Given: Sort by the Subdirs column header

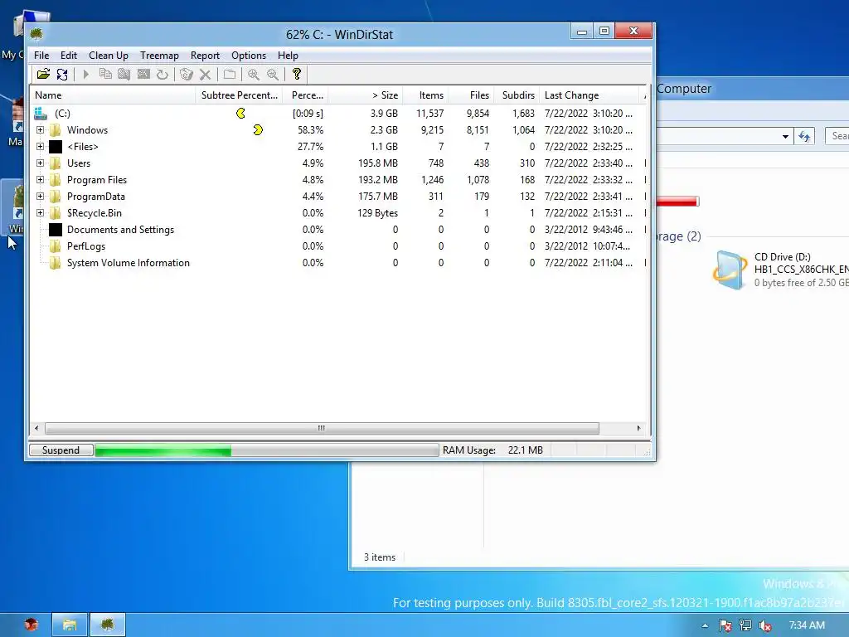Looking at the screenshot, I should pyautogui.click(x=517, y=95).
